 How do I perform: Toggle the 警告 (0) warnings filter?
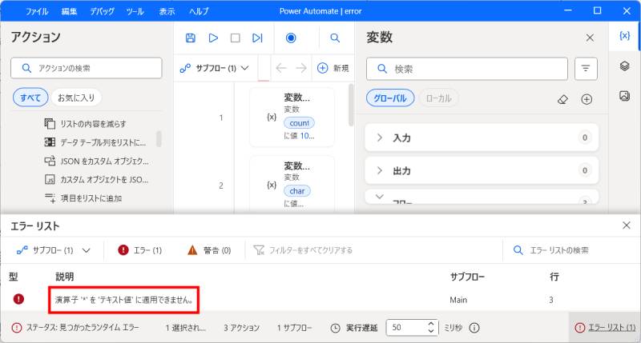[209, 250]
